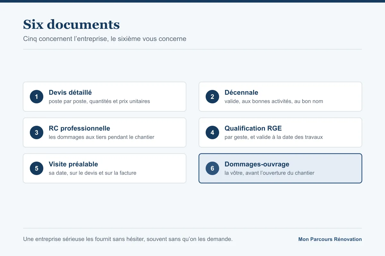The image size is (385, 256).
Task: Select the RC professionnelle card title
Action: point(79,128)
